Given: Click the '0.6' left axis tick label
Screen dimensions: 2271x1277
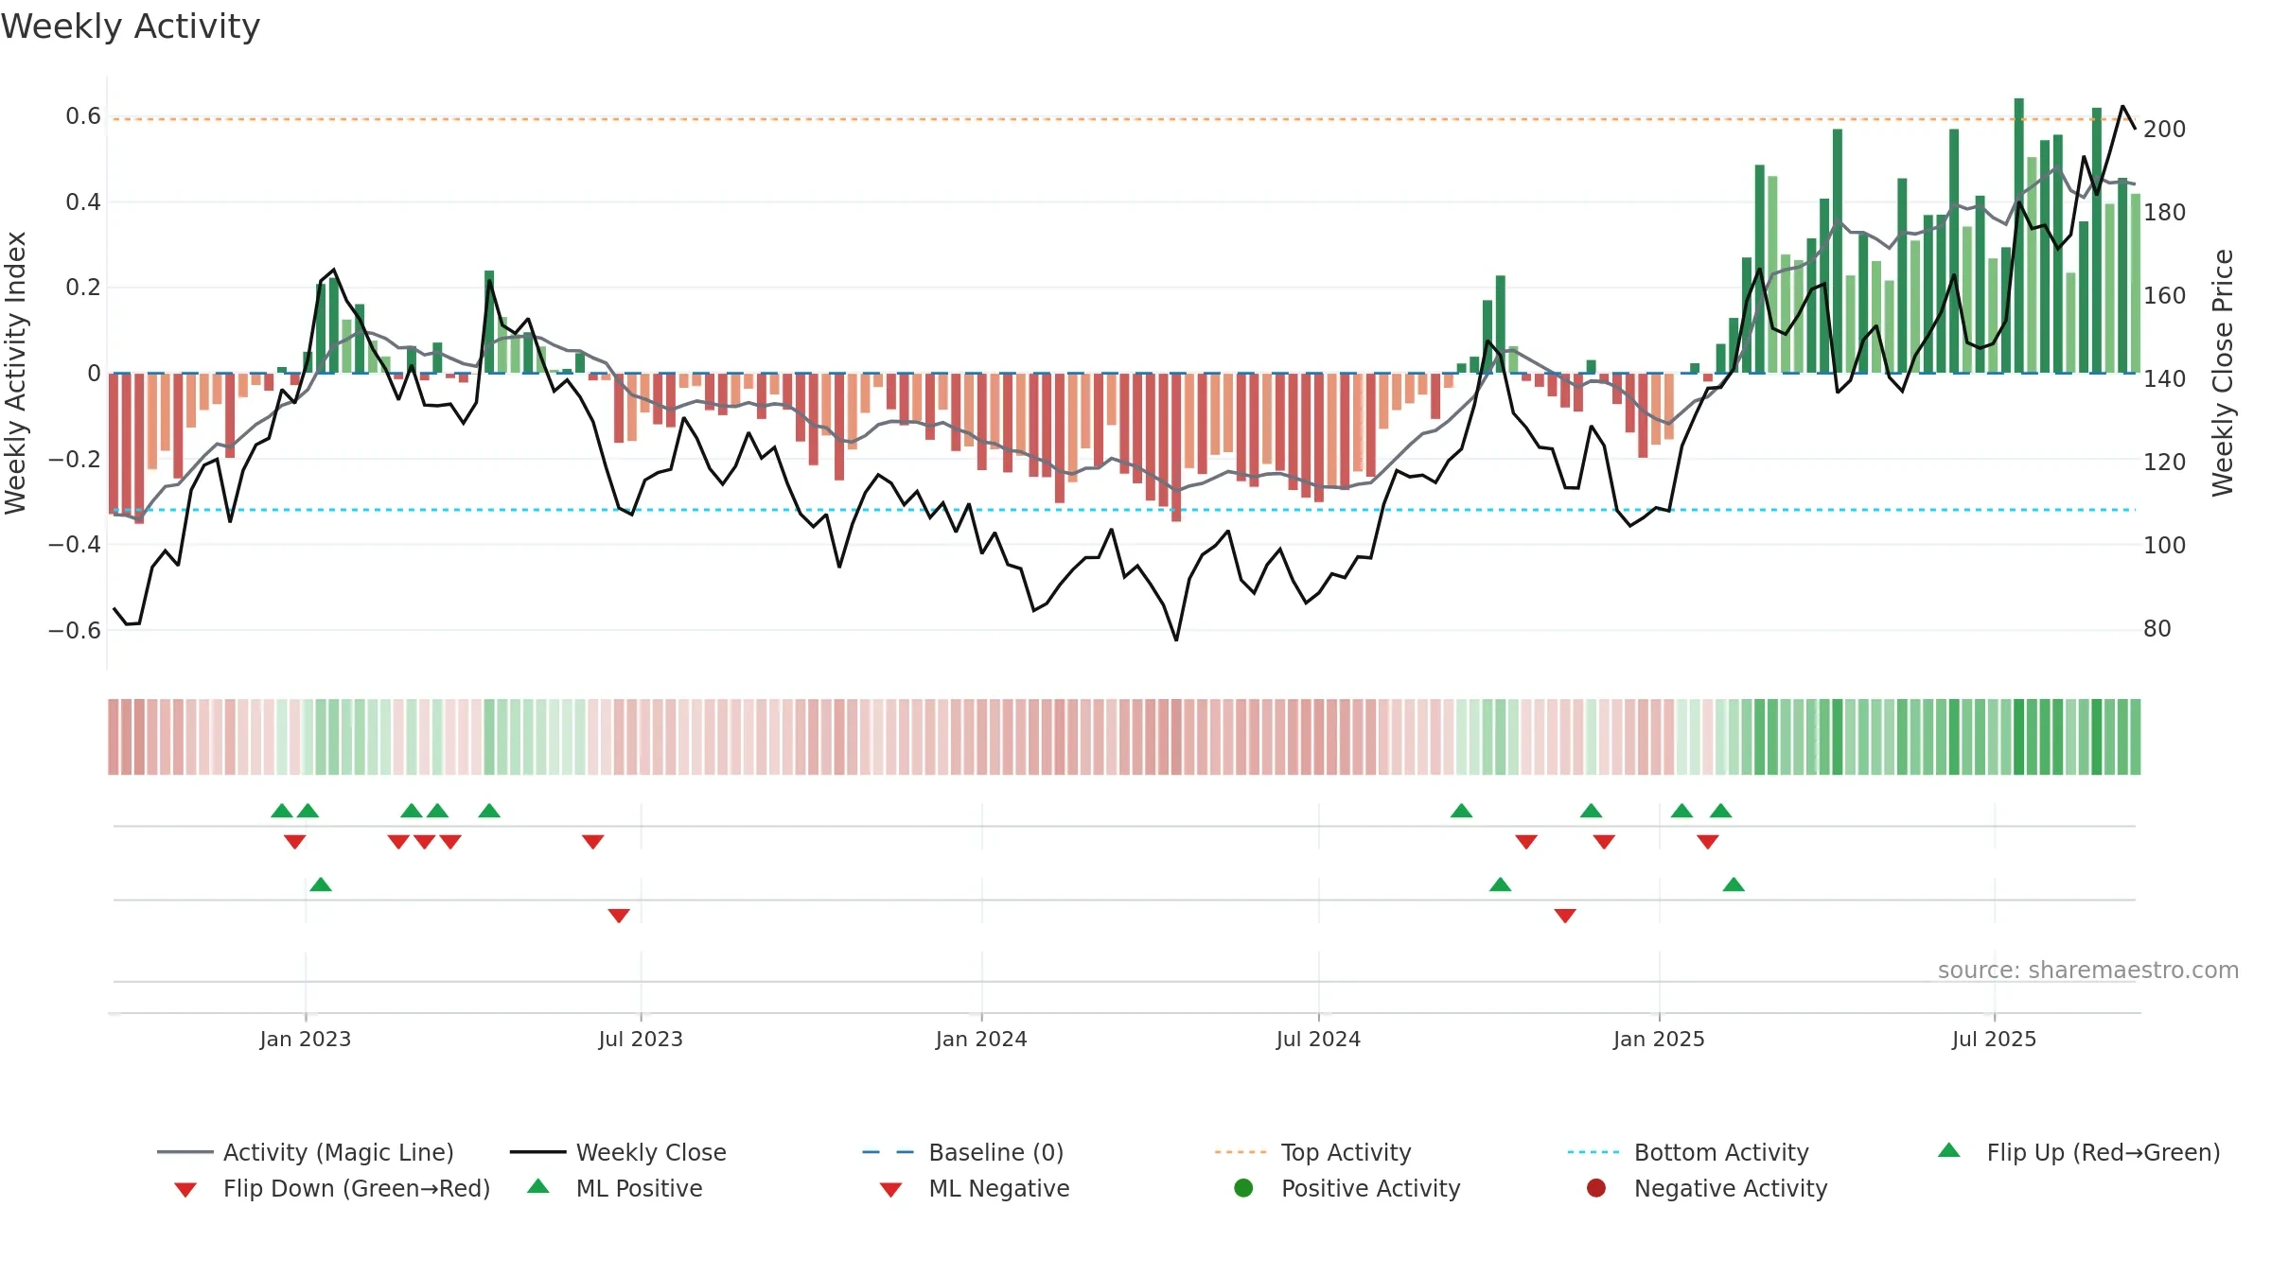Looking at the screenshot, I should tap(83, 116).
